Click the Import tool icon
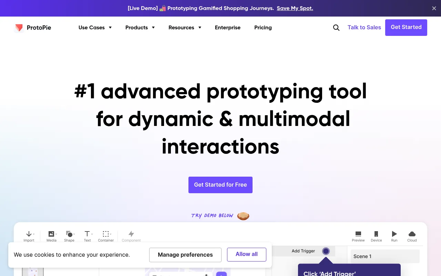Viewport: 441px width, 276px height. click(x=29, y=234)
